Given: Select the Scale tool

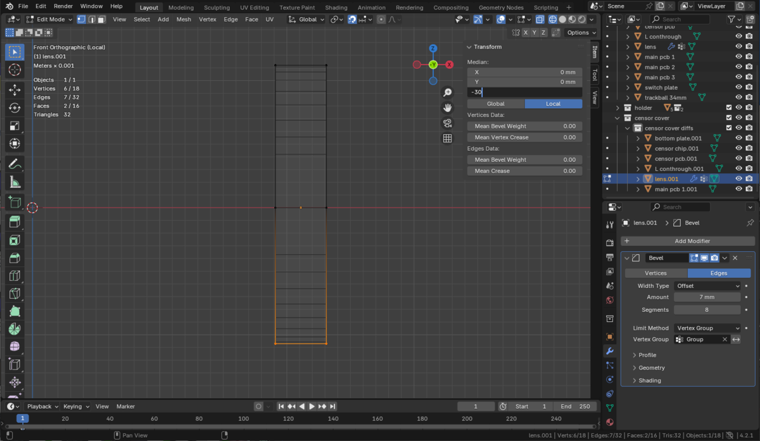Looking at the screenshot, I should point(14,126).
